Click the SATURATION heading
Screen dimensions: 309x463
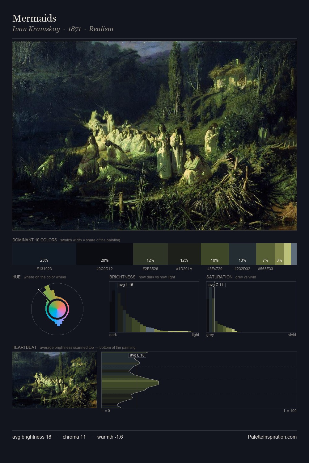click(219, 277)
